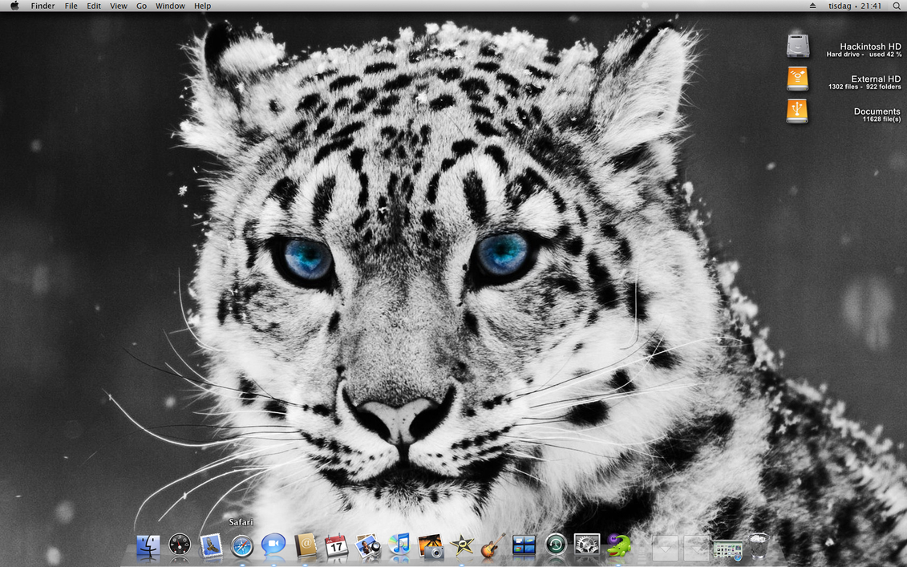Activate Spaces from the Dock
Viewport: 907px width, 567px height.
(524, 545)
